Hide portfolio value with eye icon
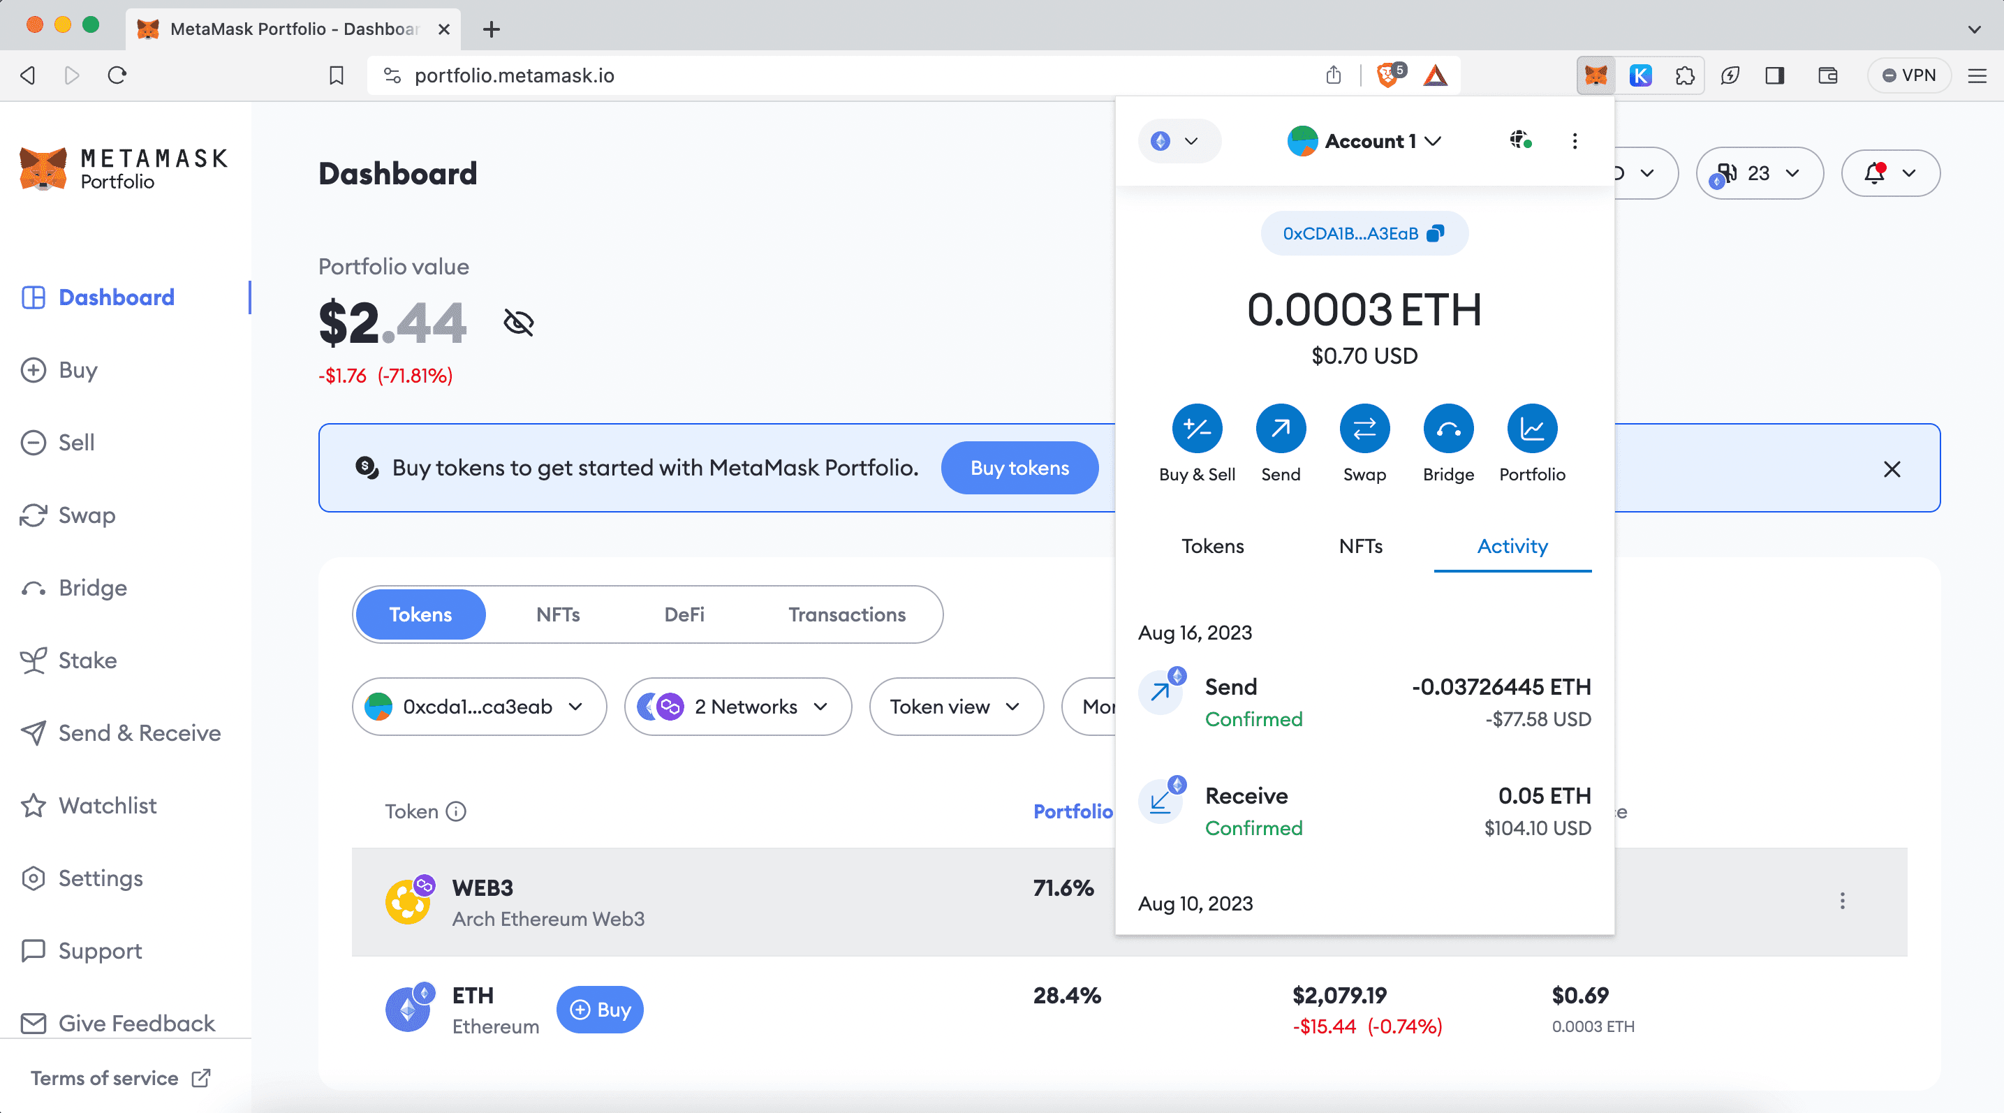The height and width of the screenshot is (1113, 2004). [518, 322]
